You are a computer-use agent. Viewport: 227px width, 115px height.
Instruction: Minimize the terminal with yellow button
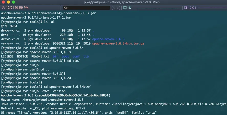pyautogui.click(x=8, y=2)
